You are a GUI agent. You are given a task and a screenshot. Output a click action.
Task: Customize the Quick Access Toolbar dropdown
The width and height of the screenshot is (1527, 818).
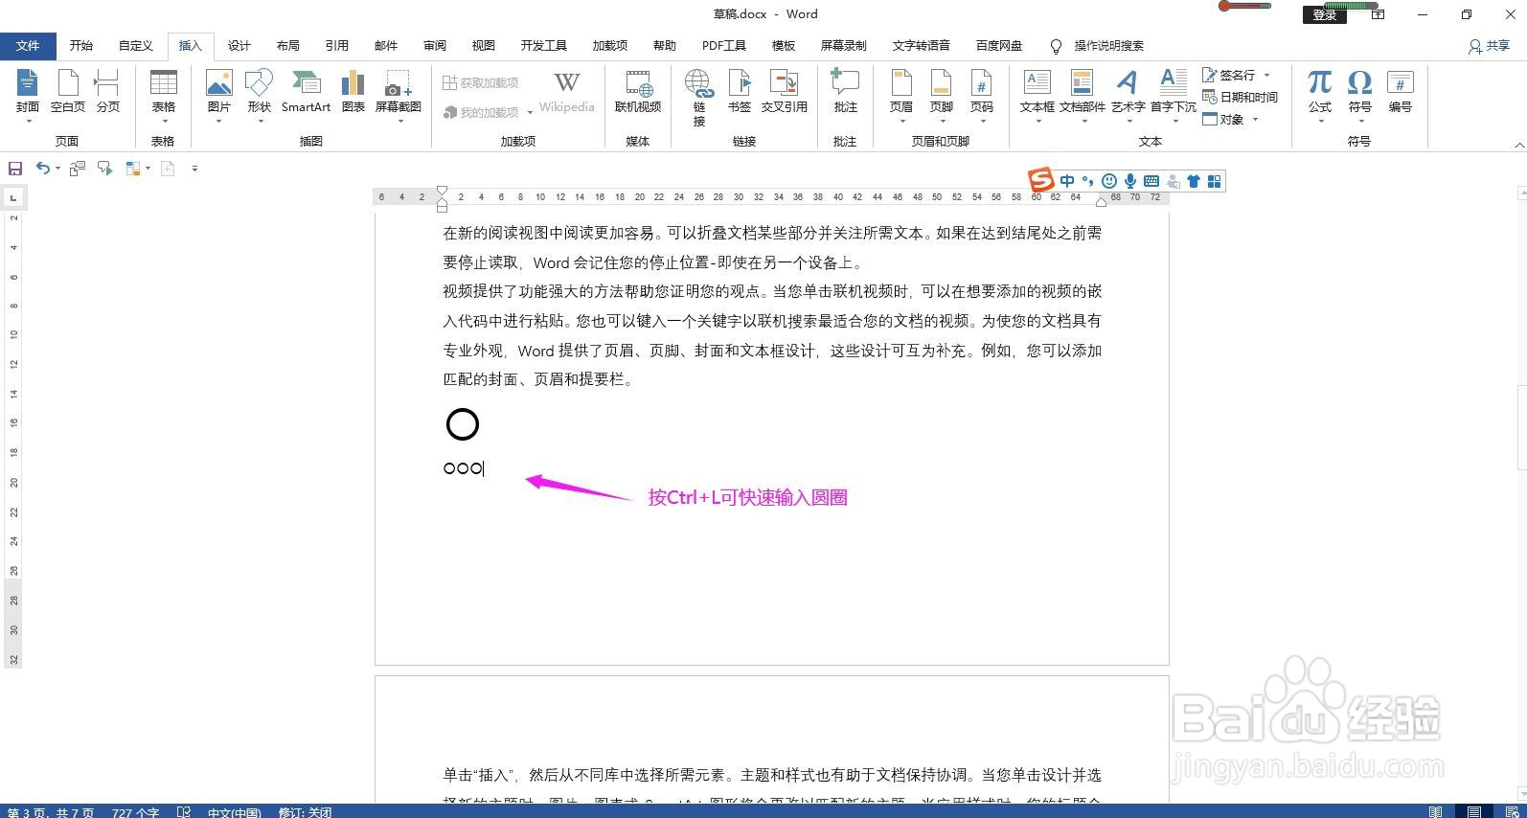coord(194,169)
